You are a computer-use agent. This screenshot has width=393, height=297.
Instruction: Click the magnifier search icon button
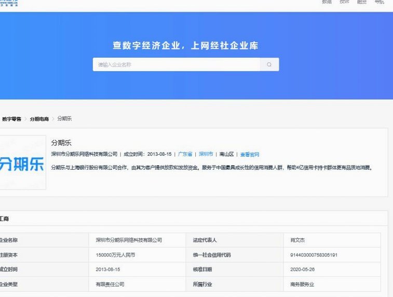tap(269, 65)
